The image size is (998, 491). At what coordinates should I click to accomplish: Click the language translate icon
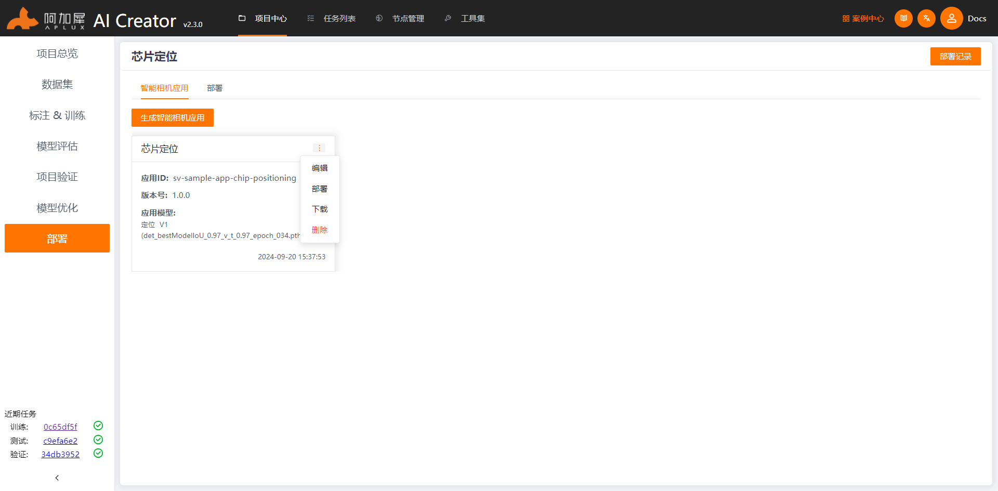tap(926, 18)
